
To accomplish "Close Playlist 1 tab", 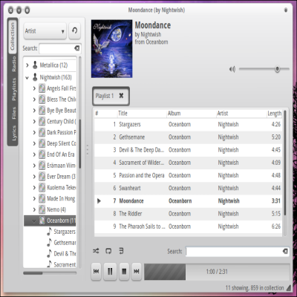I will click(x=121, y=96).
